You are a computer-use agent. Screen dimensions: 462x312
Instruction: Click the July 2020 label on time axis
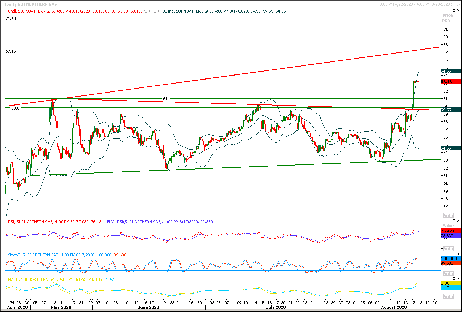pyautogui.click(x=276, y=307)
